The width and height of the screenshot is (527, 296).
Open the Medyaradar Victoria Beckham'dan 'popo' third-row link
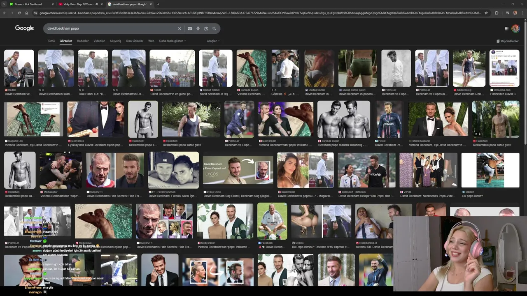pyautogui.click(x=60, y=196)
